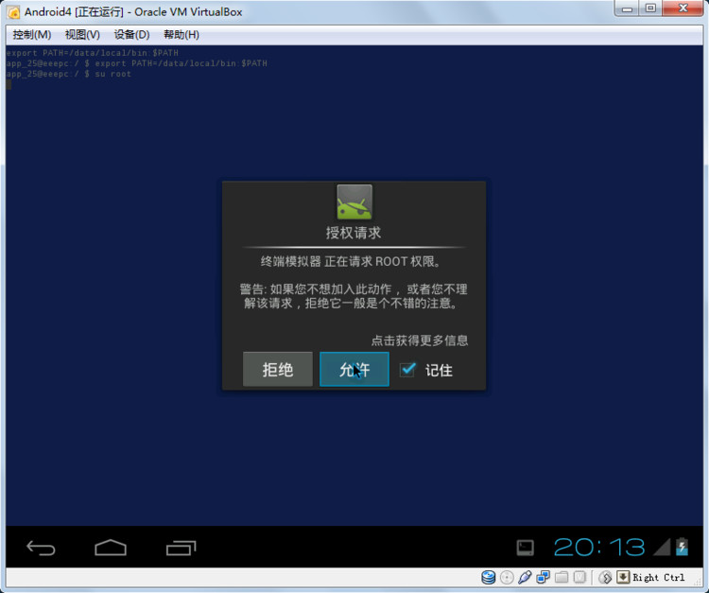This screenshot has height=593, width=709.
Task: Click the Superuser Android pirate icon
Action: [354, 201]
